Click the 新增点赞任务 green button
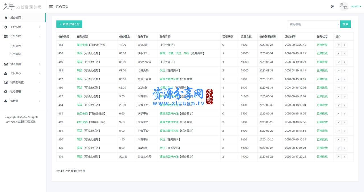 point(69,24)
